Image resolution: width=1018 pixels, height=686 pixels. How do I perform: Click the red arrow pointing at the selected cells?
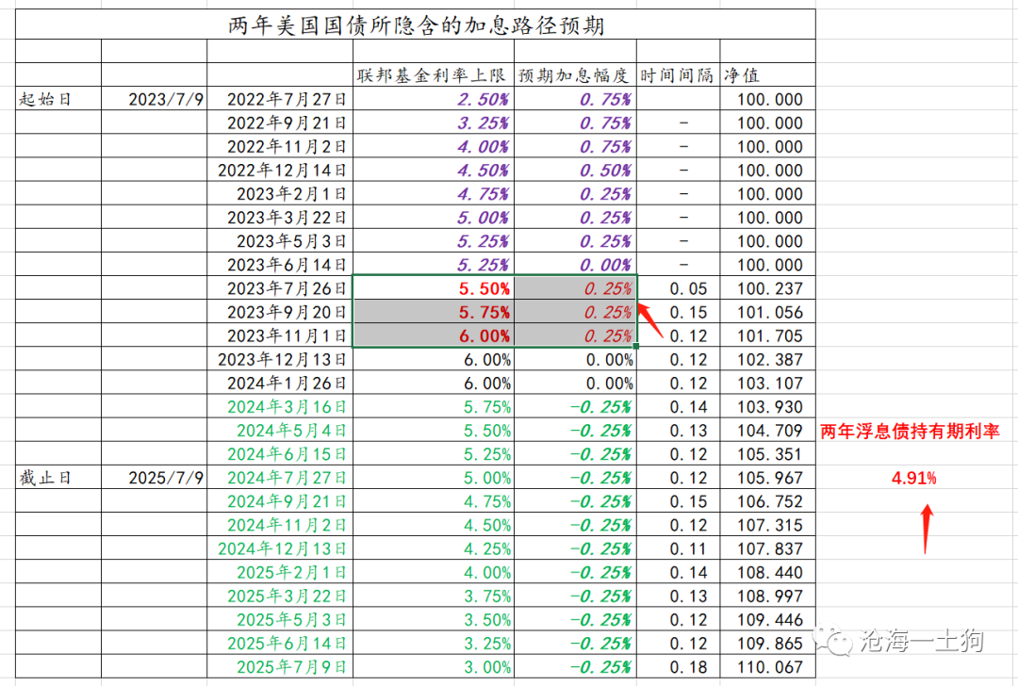point(650,320)
